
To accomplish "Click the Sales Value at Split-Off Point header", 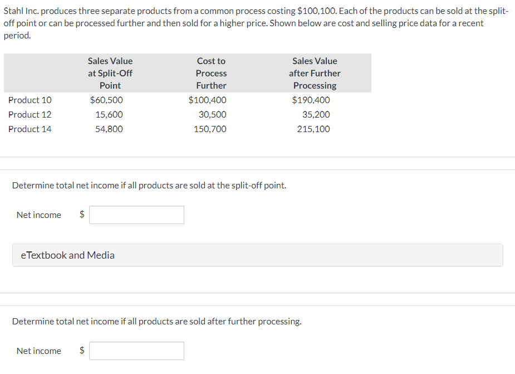I will pyautogui.click(x=110, y=72).
